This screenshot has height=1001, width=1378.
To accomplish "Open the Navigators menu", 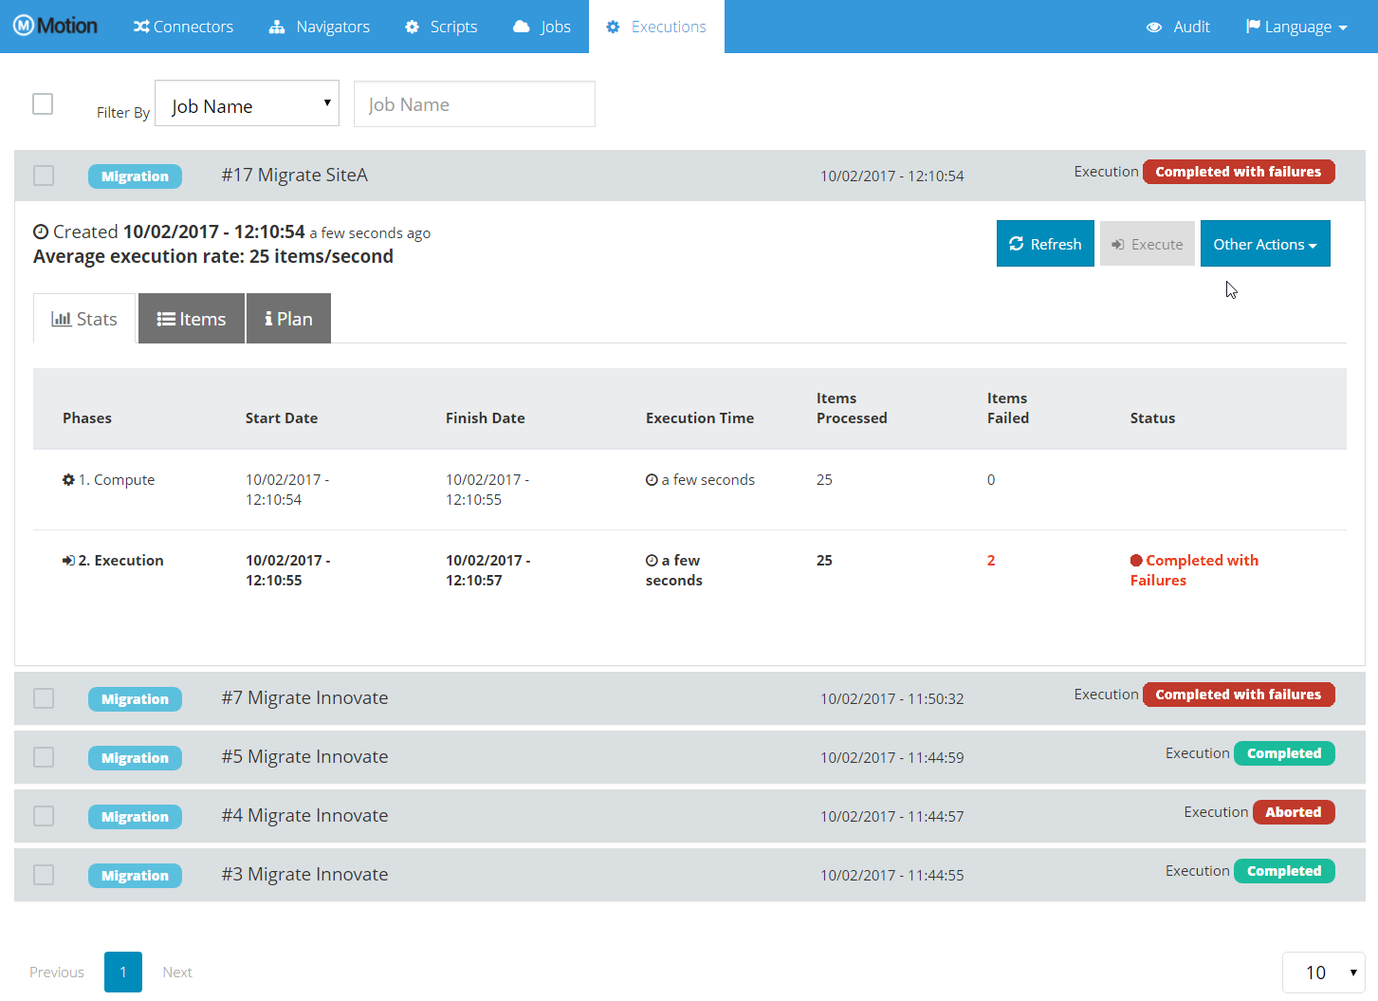I will click(320, 27).
